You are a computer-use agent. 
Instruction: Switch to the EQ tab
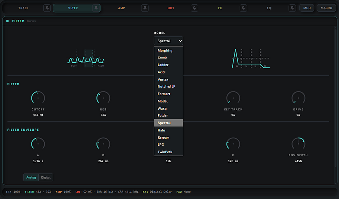pyautogui.click(x=269, y=8)
